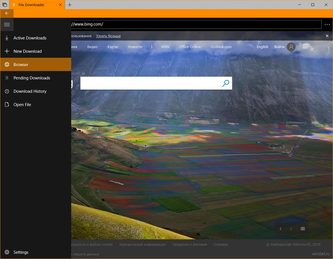Click the Bing search magnifier icon

pyautogui.click(x=226, y=83)
